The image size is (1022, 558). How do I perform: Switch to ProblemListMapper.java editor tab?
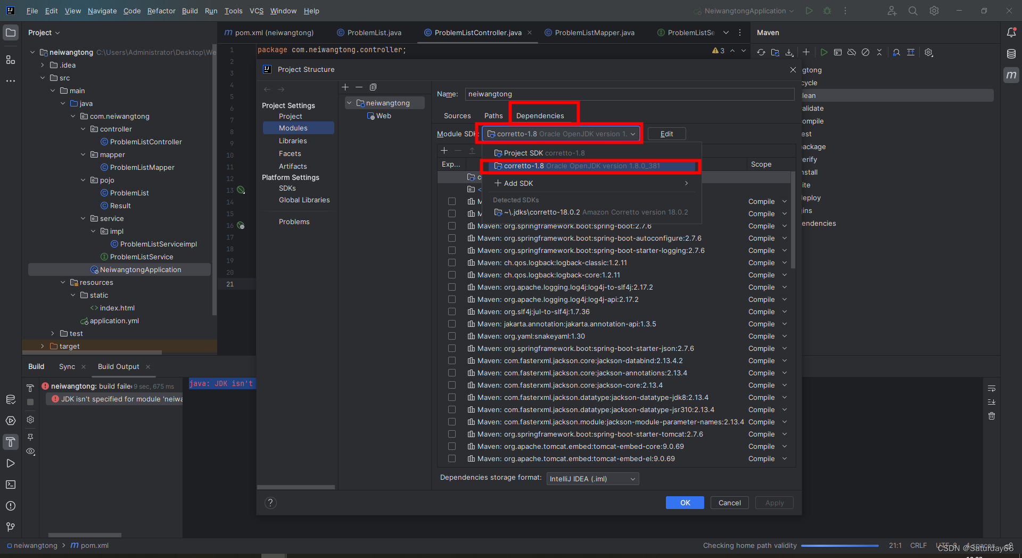tap(590, 32)
